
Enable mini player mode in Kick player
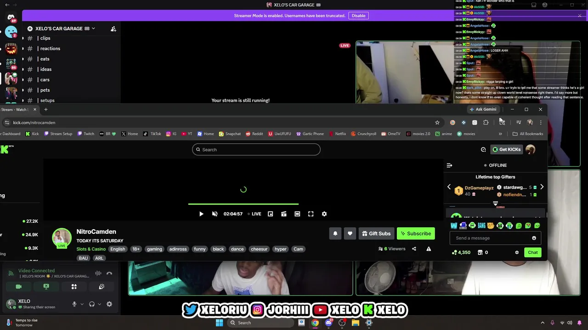point(270,214)
